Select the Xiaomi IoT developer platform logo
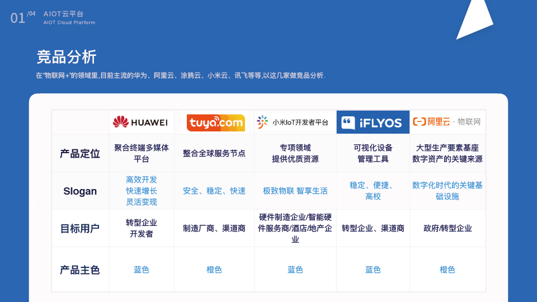The image size is (537, 302). coord(293,122)
